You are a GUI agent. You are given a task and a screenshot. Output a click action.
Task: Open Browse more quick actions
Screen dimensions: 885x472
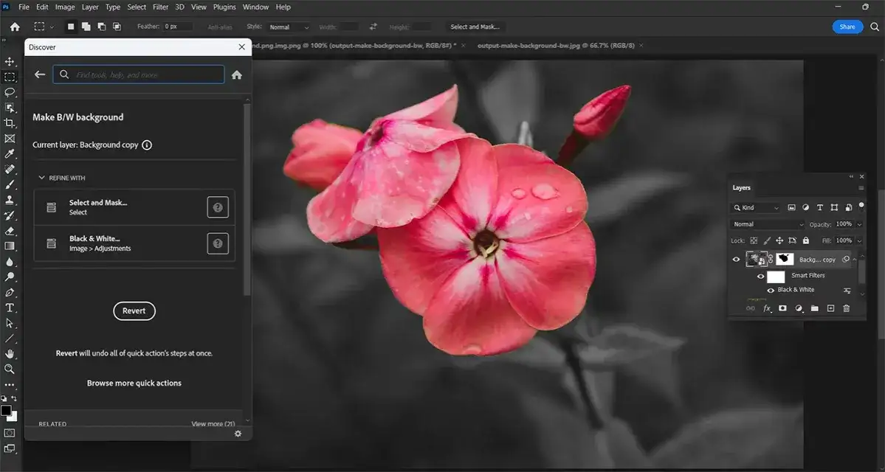coord(134,382)
